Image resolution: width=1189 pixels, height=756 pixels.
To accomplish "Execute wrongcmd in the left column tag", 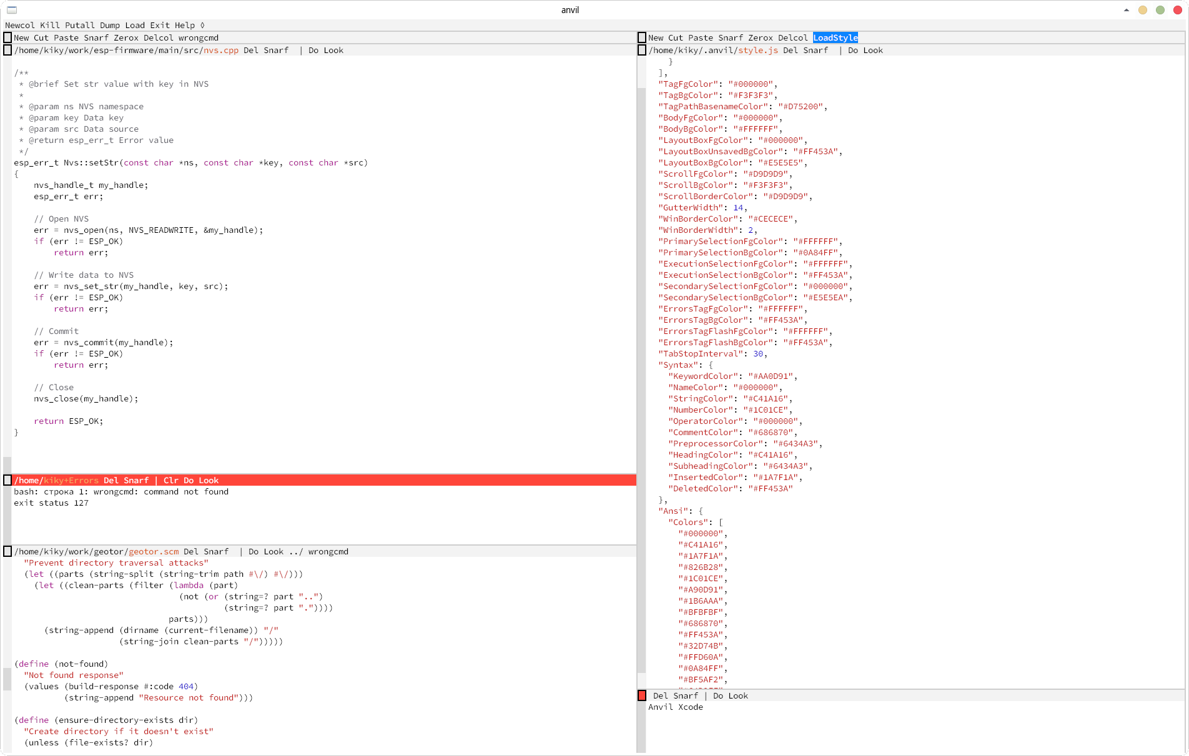I will click(200, 37).
